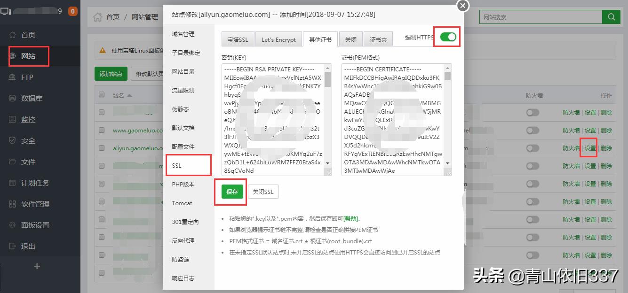Click the green 保存 save button

[x=231, y=192]
